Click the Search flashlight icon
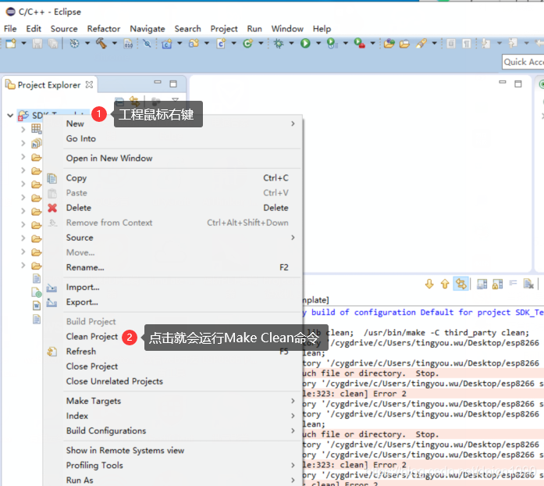The height and width of the screenshot is (486, 544). (x=421, y=44)
